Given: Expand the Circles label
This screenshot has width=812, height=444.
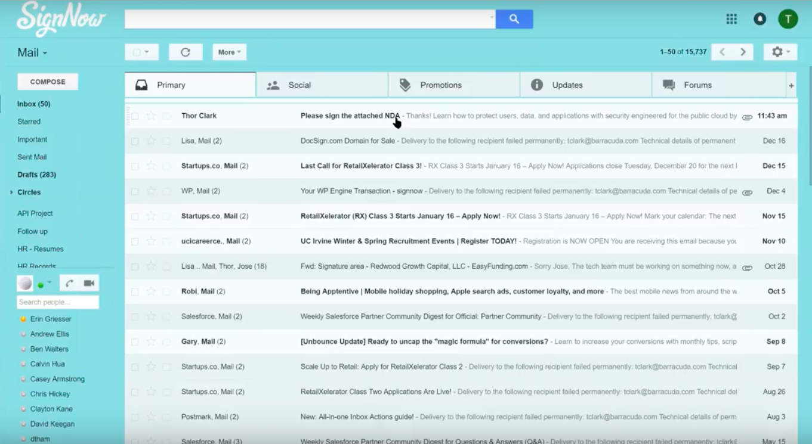Looking at the screenshot, I should click(11, 192).
